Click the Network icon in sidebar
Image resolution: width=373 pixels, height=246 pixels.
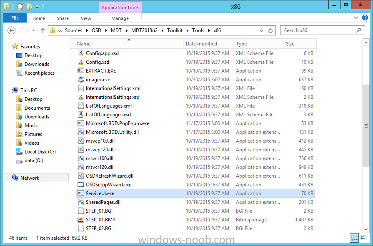coord(15,178)
